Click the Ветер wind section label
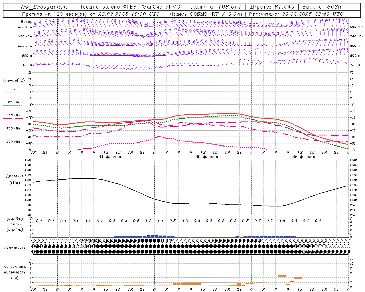The width and height of the screenshot is (365, 292). 26,22
